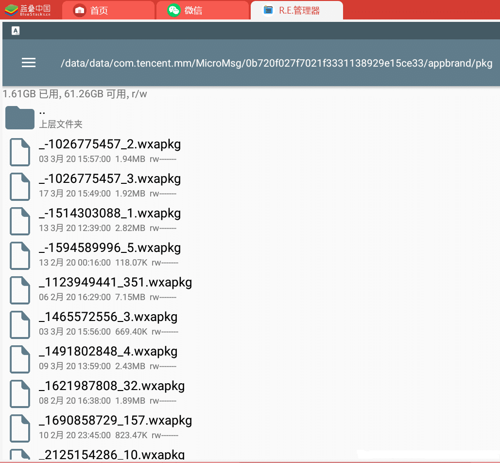
Task: Click the R.E.管理器 tab app icon
Action: click(x=268, y=10)
